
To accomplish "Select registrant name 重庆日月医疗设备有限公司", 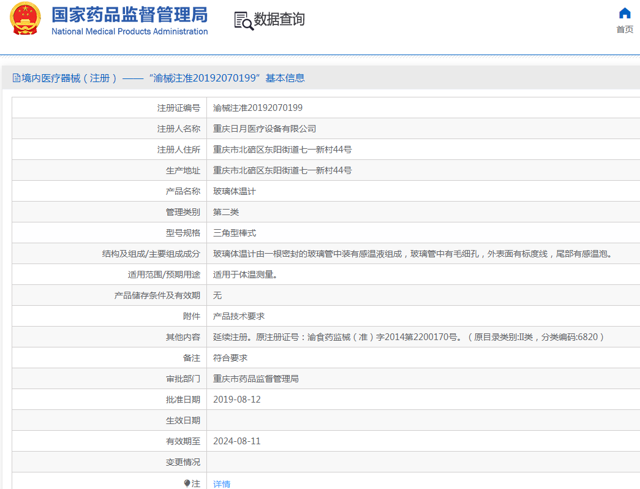I will (265, 129).
